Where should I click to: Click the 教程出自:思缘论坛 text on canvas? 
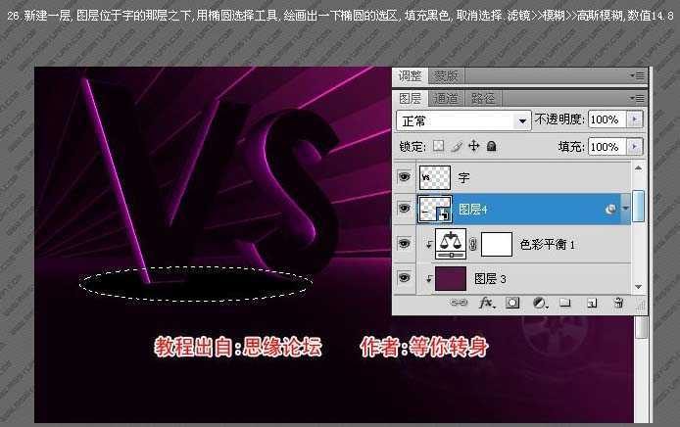(238, 347)
